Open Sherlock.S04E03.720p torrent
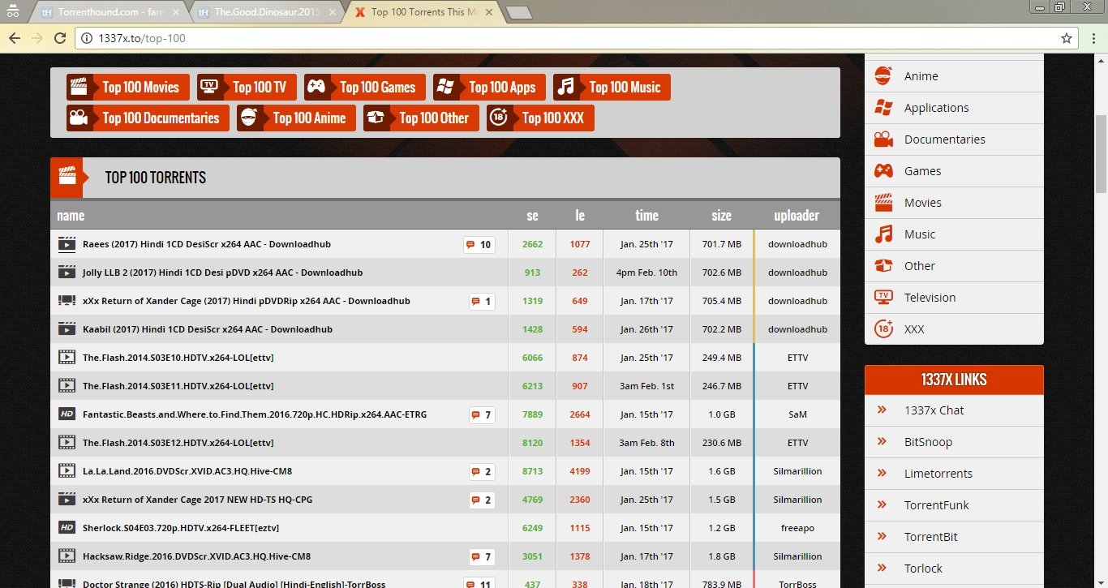The height and width of the screenshot is (588, 1108). (x=180, y=528)
